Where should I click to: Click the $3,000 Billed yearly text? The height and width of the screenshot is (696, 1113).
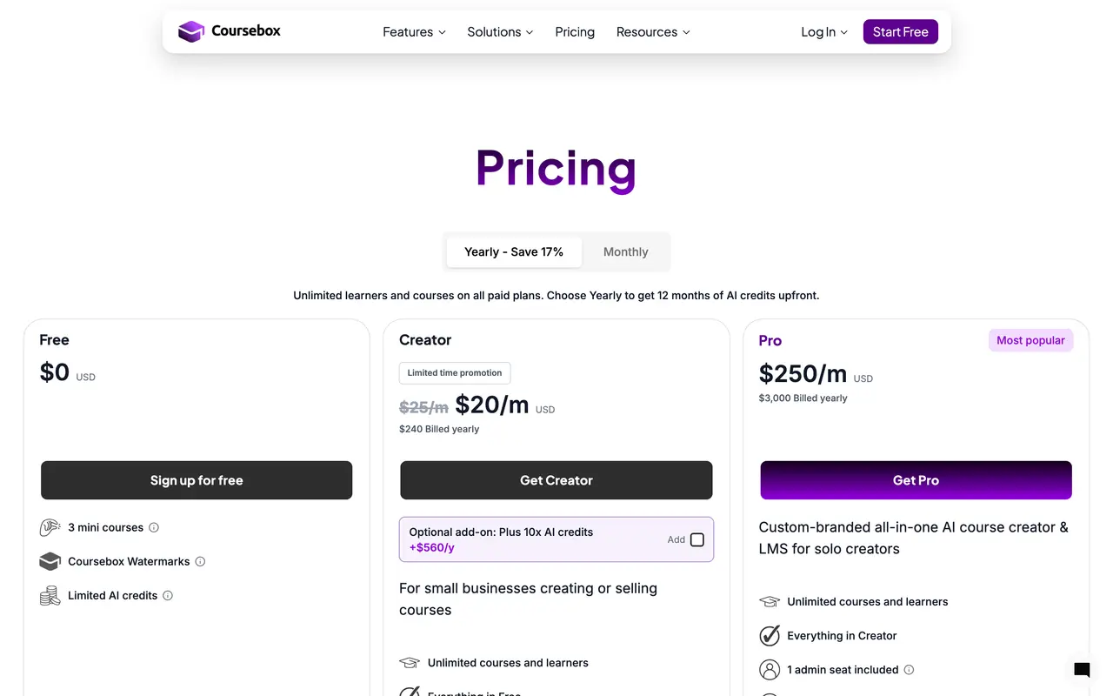[x=803, y=398]
